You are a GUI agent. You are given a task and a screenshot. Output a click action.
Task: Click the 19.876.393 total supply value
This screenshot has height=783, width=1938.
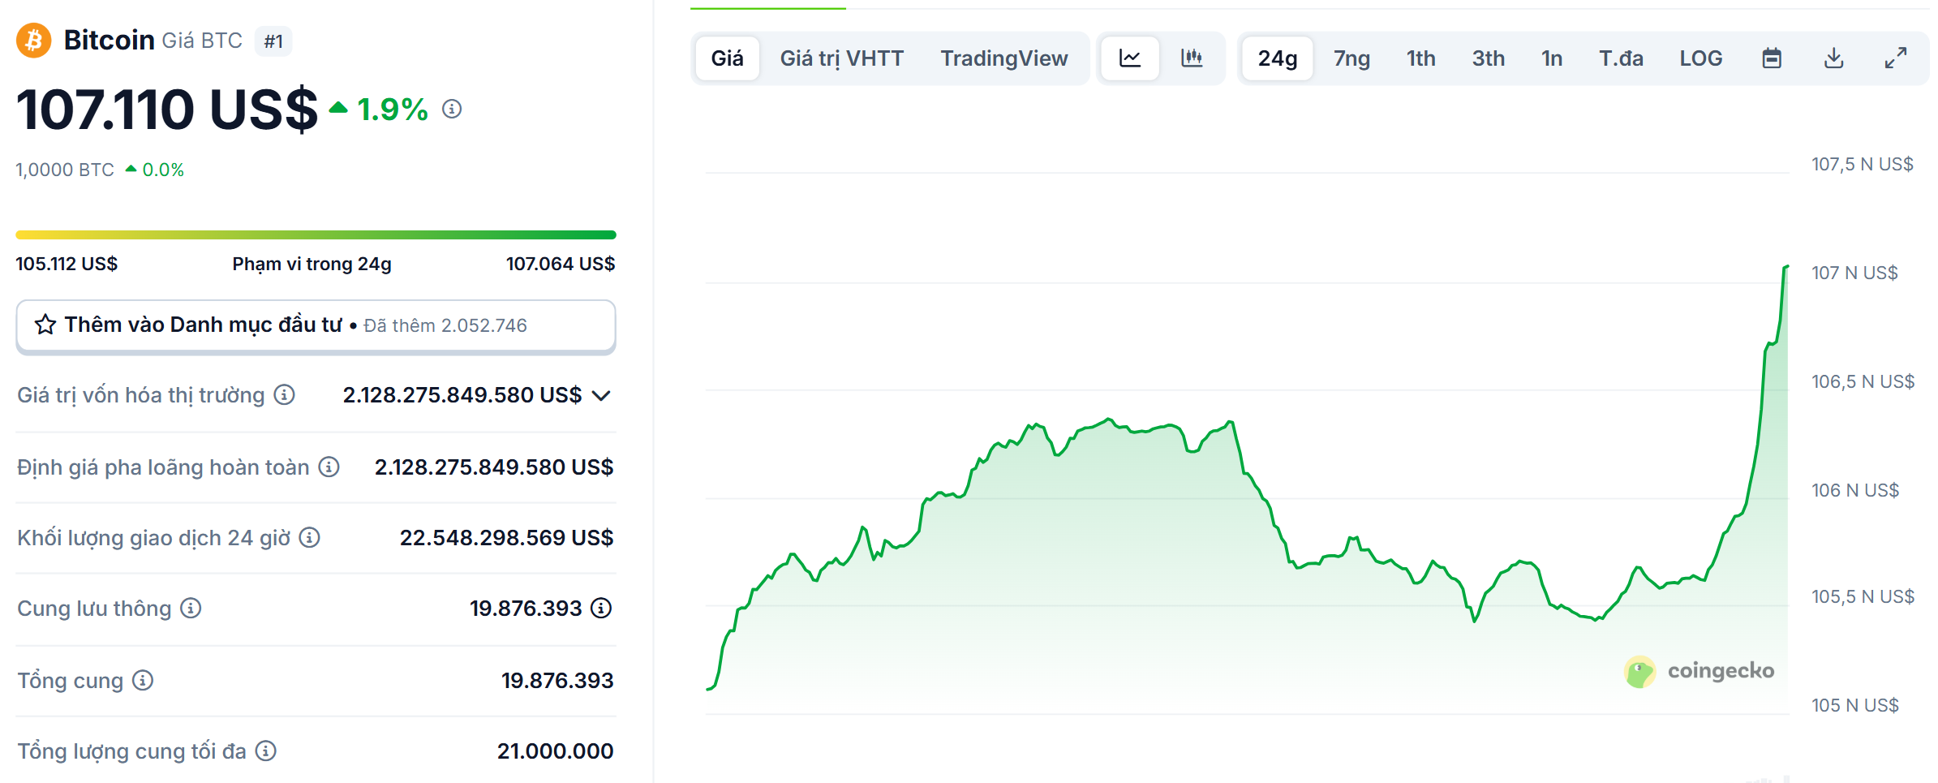coord(557,681)
